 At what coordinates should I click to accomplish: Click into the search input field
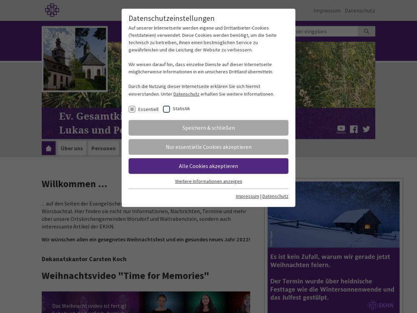(x=325, y=31)
